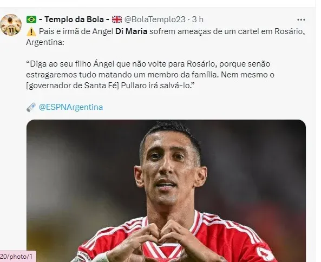The width and height of the screenshot is (321, 262).
Task: Click the quote line starting 'Diga ao seu filho'
Action: click(148, 64)
